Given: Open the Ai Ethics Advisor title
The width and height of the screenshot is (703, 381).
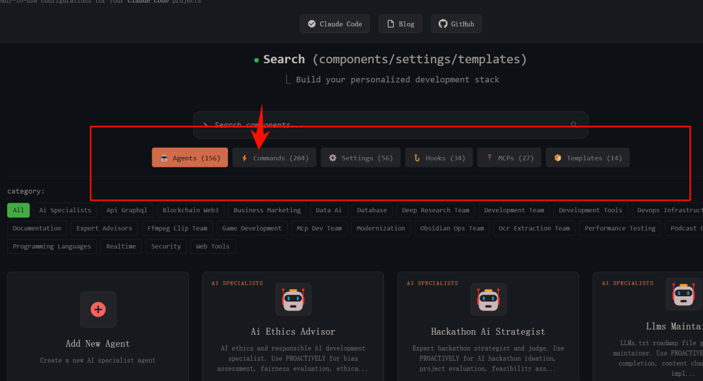Looking at the screenshot, I should [293, 332].
